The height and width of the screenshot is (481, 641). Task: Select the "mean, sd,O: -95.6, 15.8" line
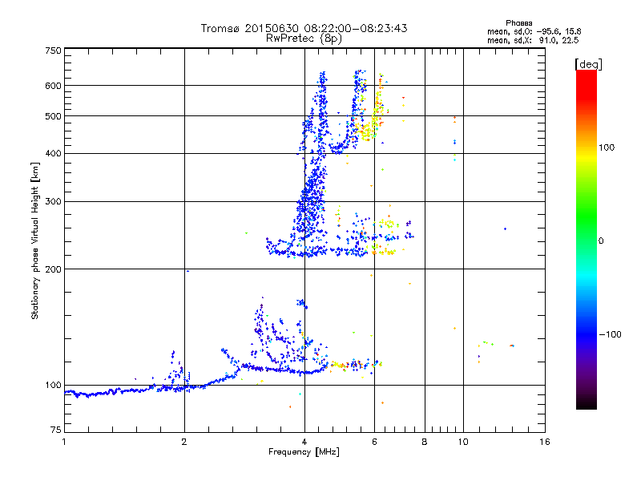(x=534, y=31)
